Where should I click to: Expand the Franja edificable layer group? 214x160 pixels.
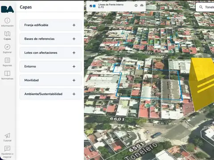[x=50, y=25]
